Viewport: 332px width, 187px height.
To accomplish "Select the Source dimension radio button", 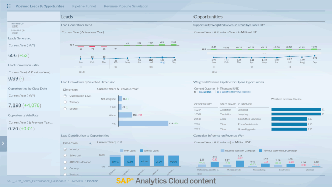I will coord(65,109).
